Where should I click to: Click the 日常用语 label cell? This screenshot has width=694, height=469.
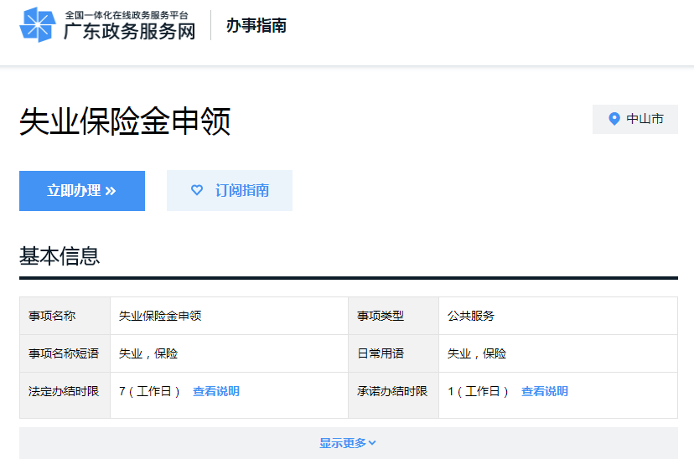coord(393,353)
